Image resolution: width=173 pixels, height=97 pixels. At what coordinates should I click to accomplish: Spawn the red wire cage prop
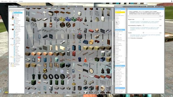pos(80,19)
